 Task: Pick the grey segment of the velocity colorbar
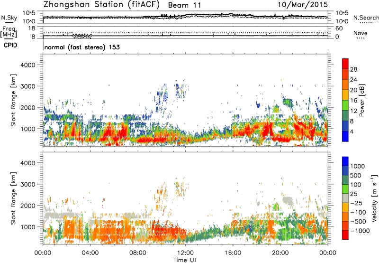click(345, 198)
